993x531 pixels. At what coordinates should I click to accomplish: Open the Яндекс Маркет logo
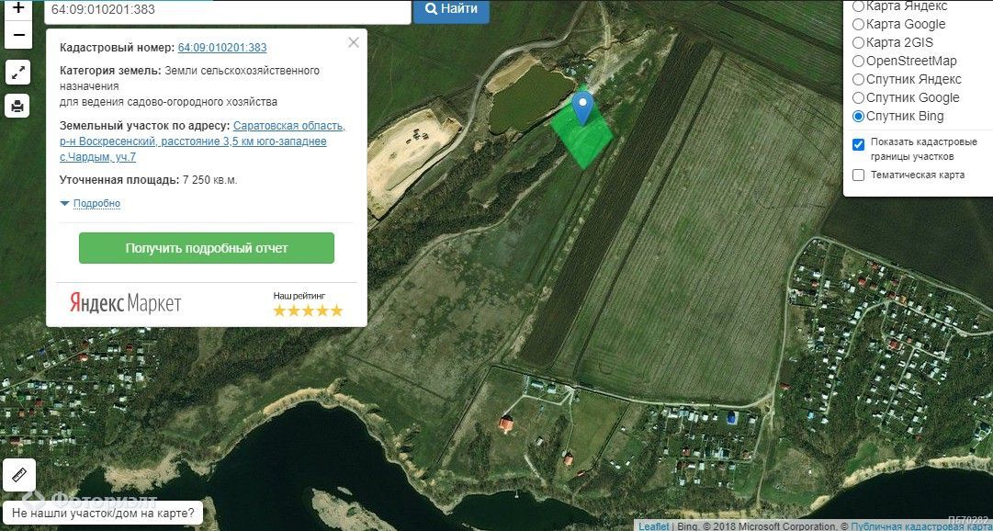click(126, 303)
